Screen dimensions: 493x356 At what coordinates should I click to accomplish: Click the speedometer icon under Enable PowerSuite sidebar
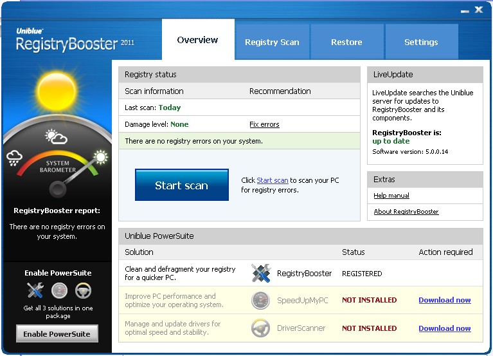(x=59, y=290)
